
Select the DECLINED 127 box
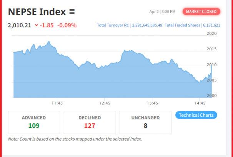pos(90,122)
